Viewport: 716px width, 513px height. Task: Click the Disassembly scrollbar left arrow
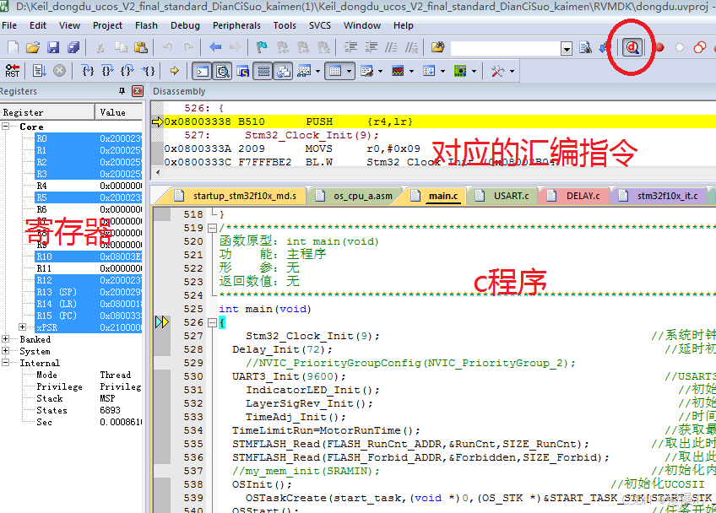158,172
